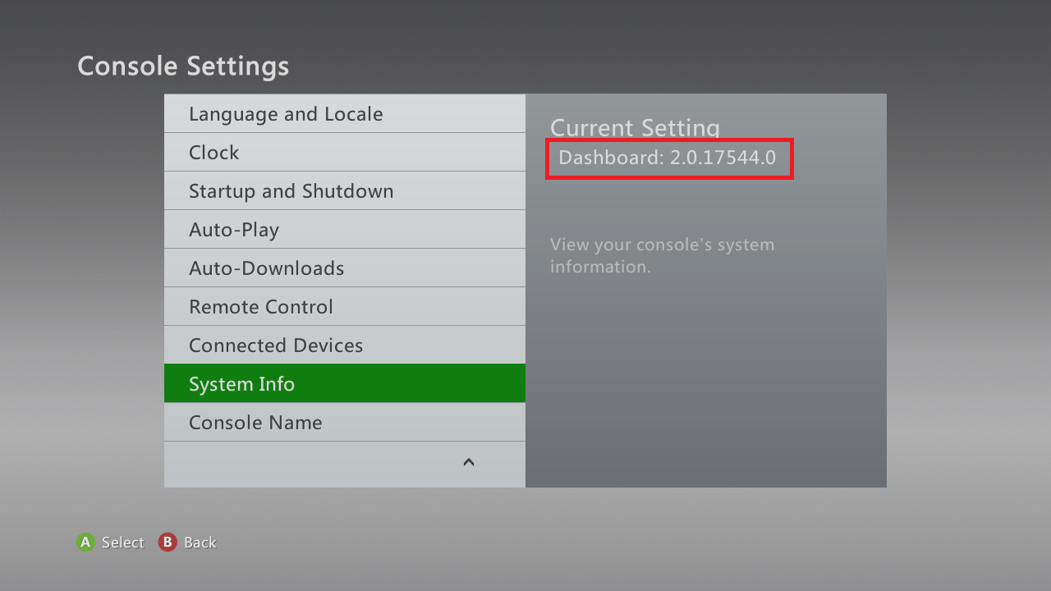Click the Console Settings page title
Image resolution: width=1051 pixels, height=591 pixels.
pos(182,66)
